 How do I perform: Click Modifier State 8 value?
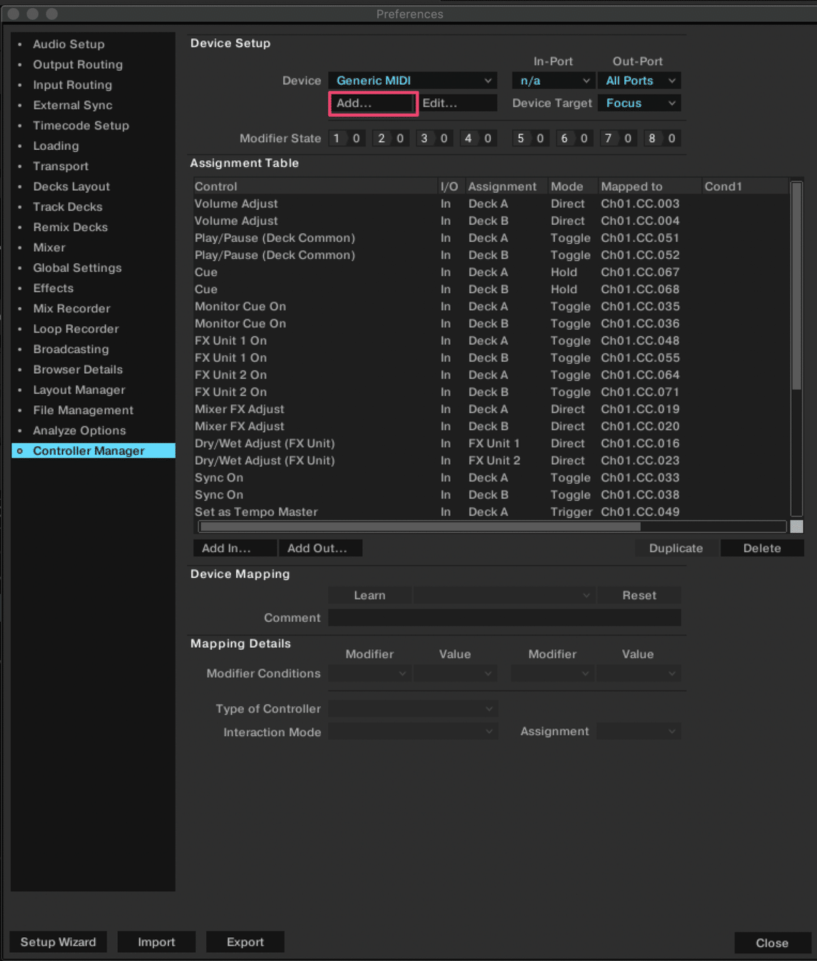click(671, 138)
